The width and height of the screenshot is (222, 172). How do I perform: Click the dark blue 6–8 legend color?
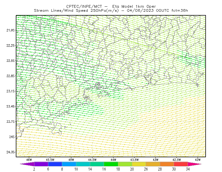point(55,164)
